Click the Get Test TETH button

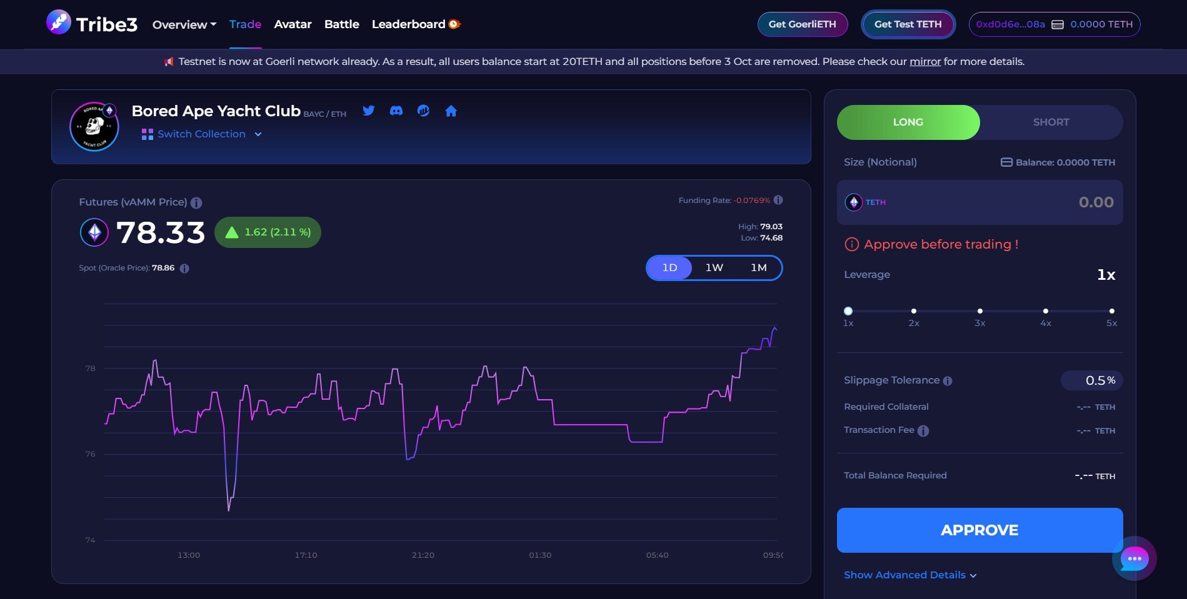click(x=908, y=24)
